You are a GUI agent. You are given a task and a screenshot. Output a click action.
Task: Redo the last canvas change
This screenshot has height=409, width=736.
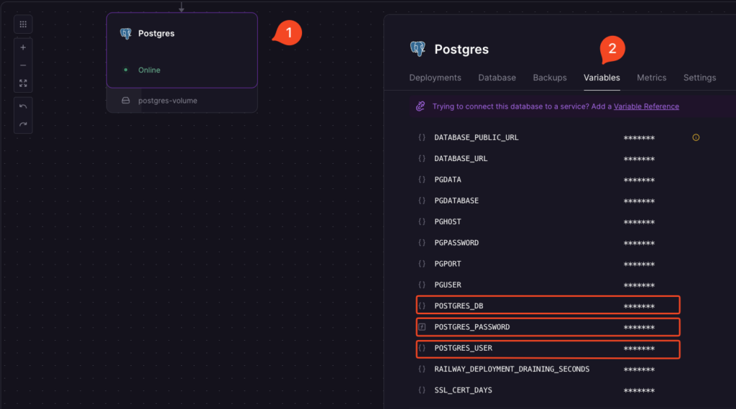click(23, 124)
